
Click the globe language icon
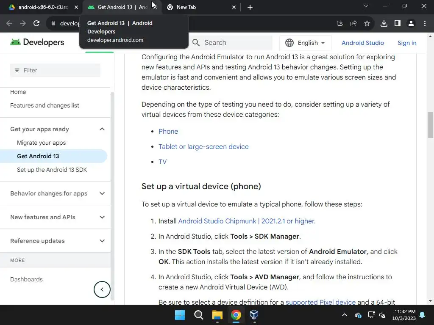[x=289, y=43]
